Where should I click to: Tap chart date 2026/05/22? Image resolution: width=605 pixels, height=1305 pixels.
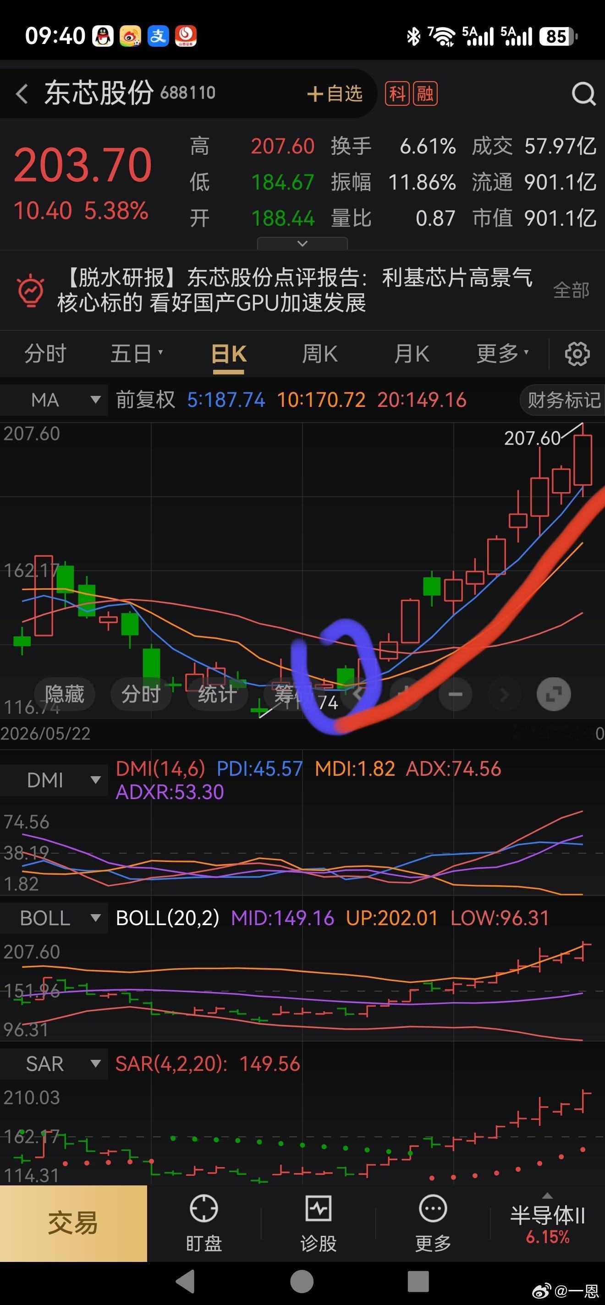coord(45,734)
